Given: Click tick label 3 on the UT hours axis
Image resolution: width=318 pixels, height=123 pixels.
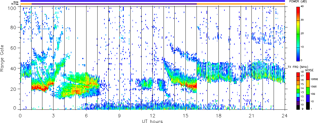Looking at the screenshot, I should (x=53, y=116).
